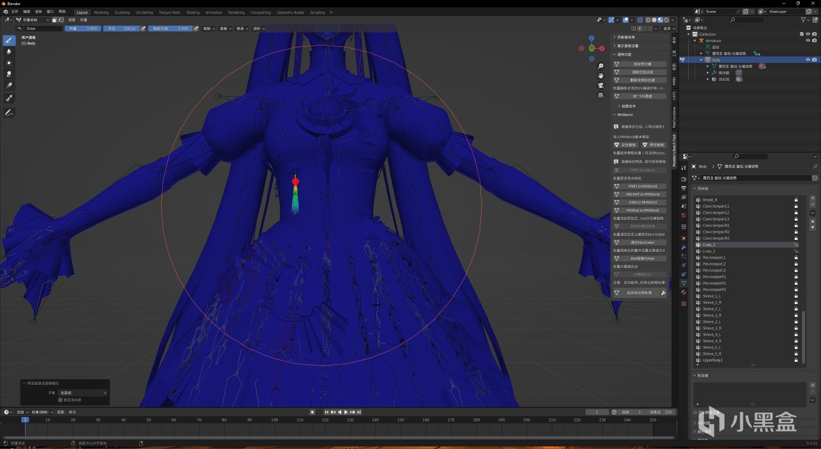Select the Gradient weight tool
Image resolution: width=821 pixels, height=449 pixels.
point(9,85)
